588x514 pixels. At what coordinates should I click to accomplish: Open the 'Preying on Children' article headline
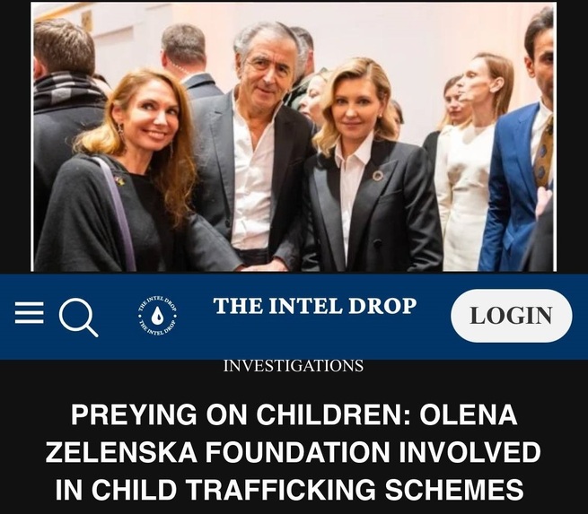(294, 451)
